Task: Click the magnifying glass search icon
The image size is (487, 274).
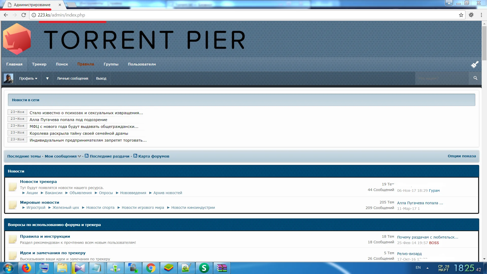Action: (475, 78)
